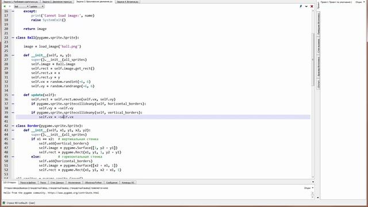Image resolution: width=368 pixels, height=207 pixels.
Task: Click the pin icon at editor top right
Action: tap(301, 6)
